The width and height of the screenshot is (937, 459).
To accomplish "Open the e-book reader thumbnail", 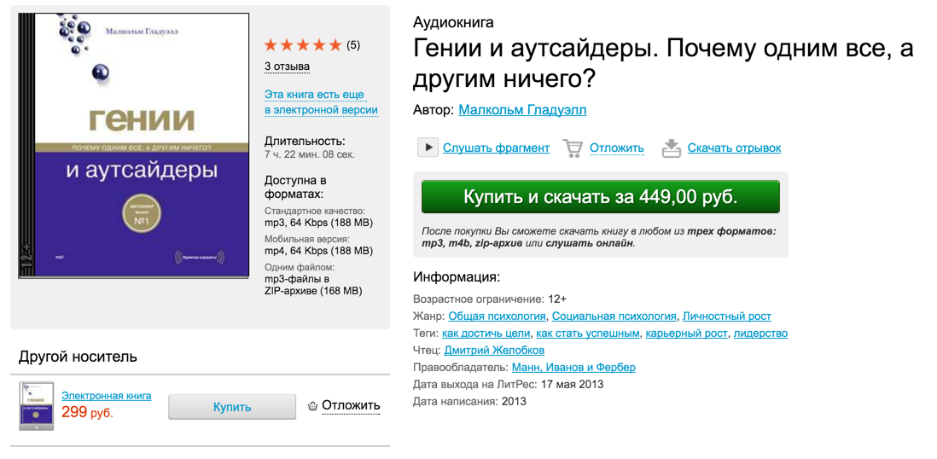I will pos(36,406).
